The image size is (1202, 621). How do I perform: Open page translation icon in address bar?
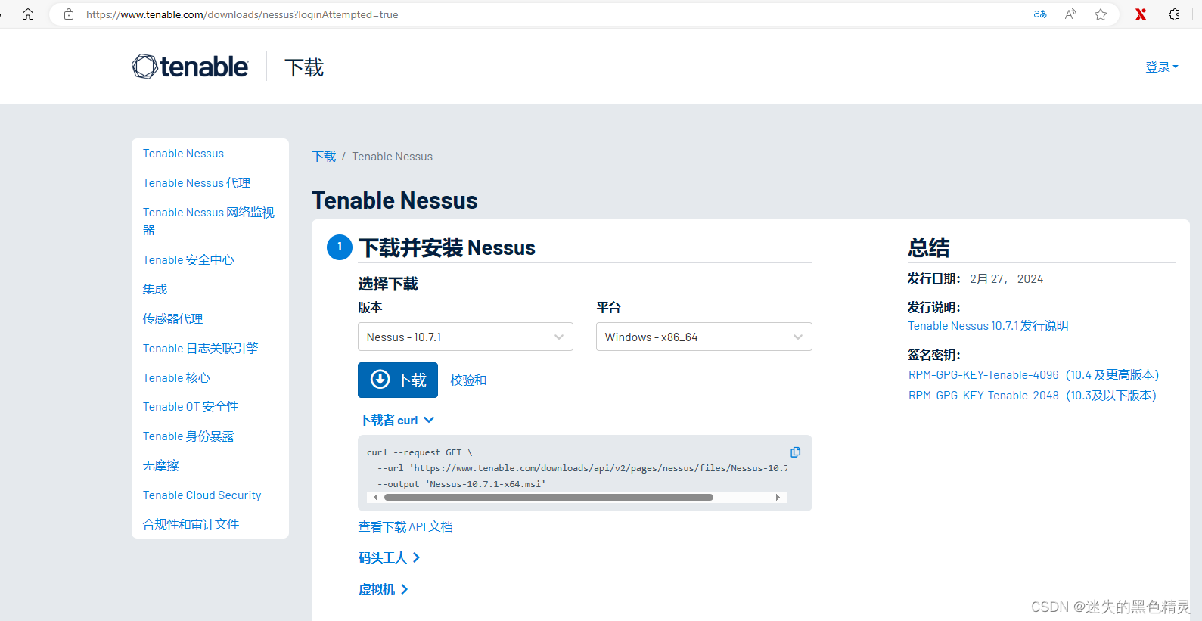pyautogui.click(x=1040, y=14)
